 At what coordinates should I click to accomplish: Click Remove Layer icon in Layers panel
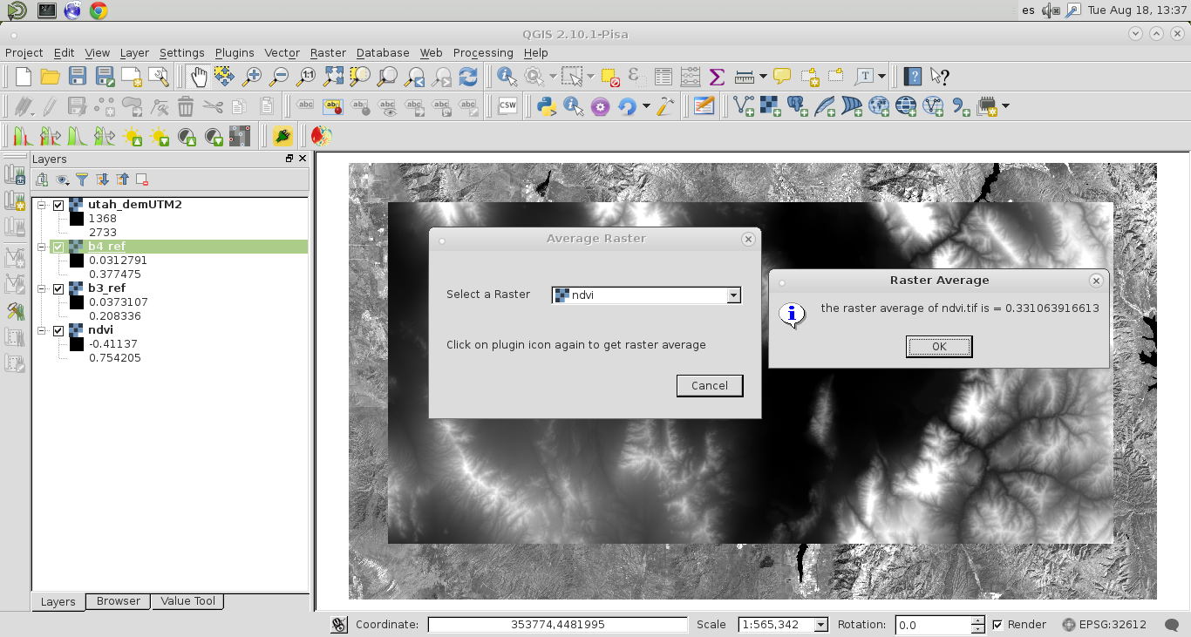[x=142, y=180]
